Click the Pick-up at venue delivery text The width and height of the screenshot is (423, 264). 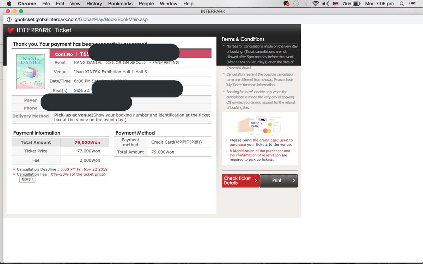point(132,117)
